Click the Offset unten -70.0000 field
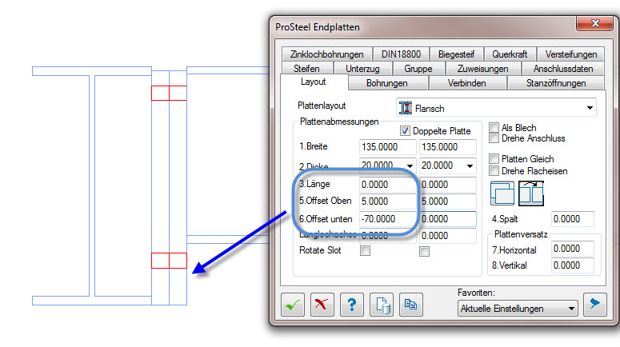 [x=387, y=219]
